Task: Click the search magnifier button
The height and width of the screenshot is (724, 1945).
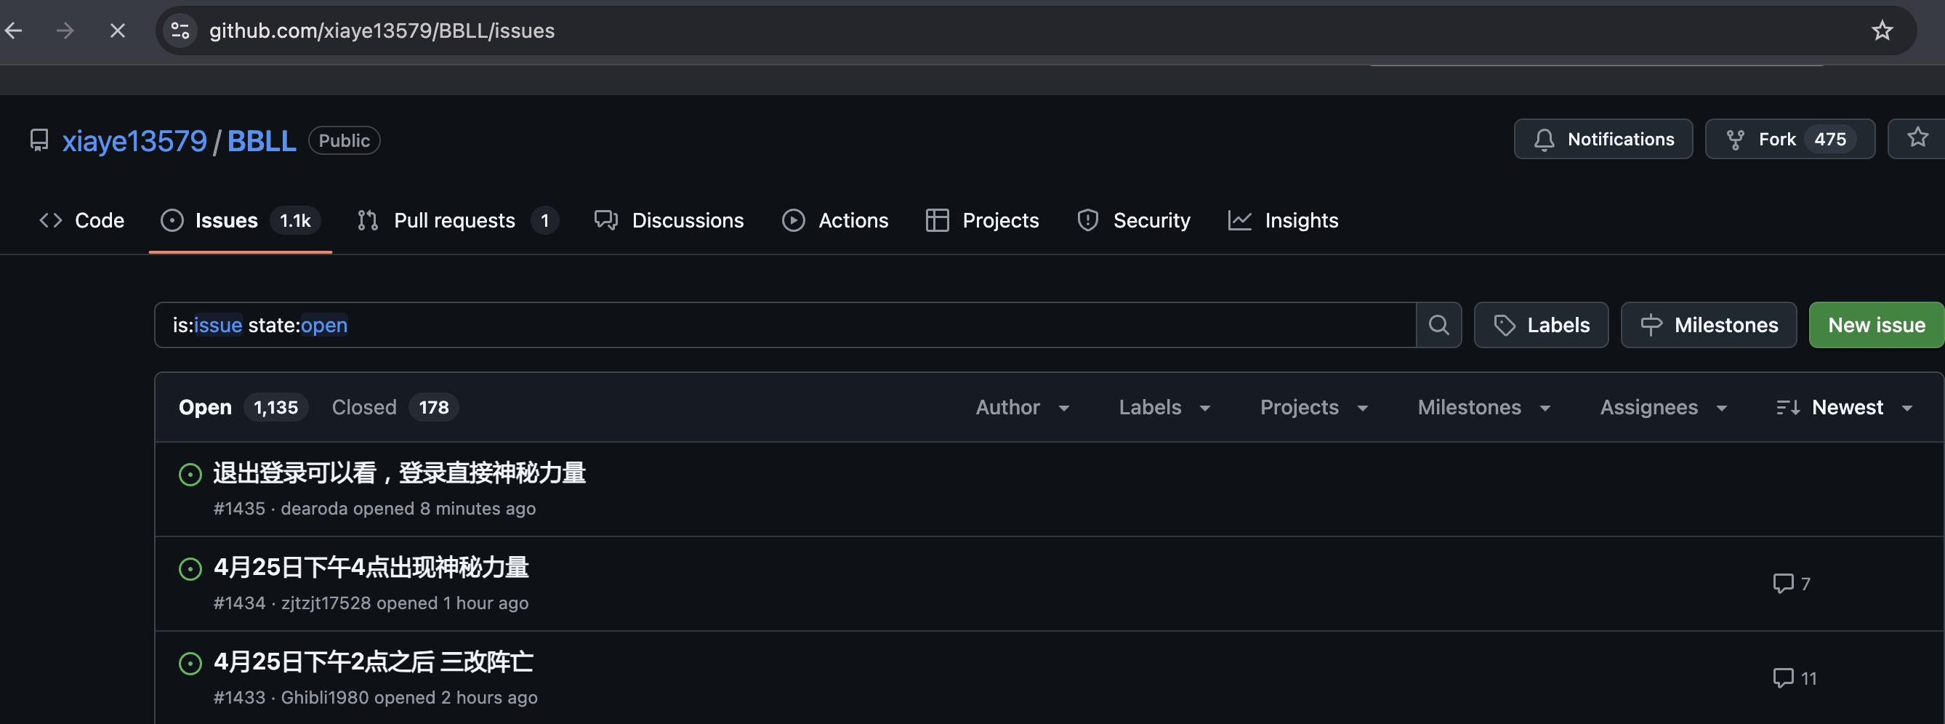Action: click(x=1438, y=326)
